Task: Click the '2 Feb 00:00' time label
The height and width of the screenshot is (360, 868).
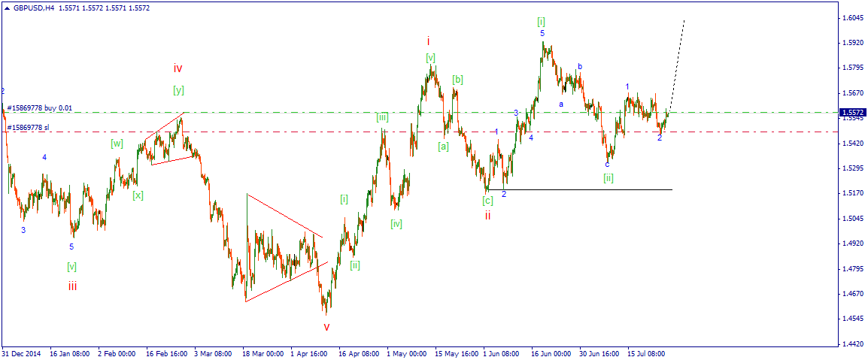Action: click(116, 352)
